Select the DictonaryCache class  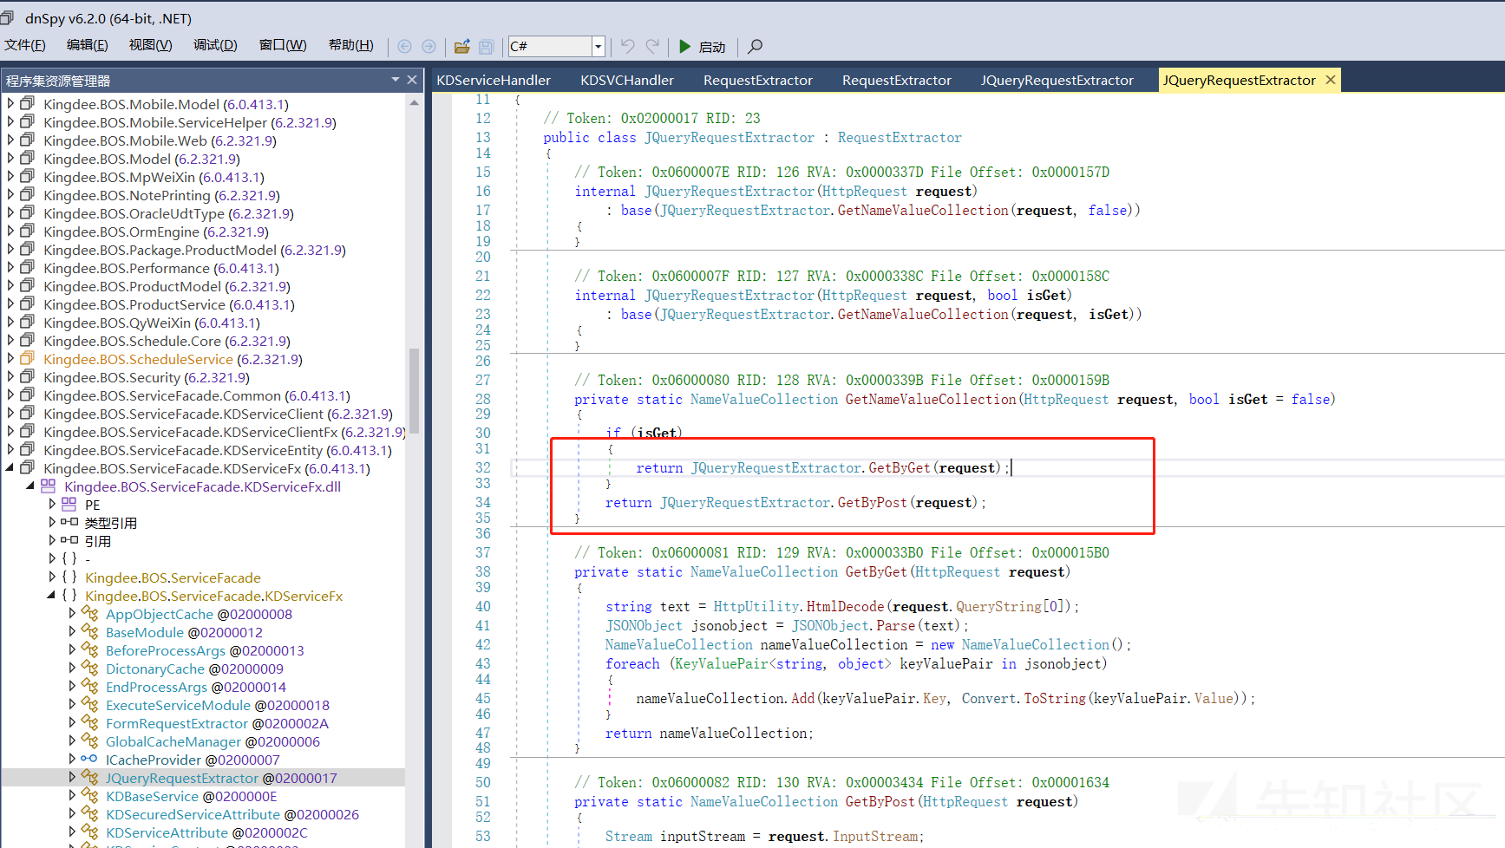coord(194,669)
